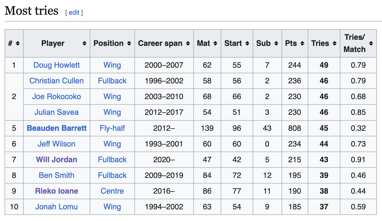Screen dimensions: 382x221
Task: Sort by Tries/Match column arrows
Action: [x=371, y=44]
